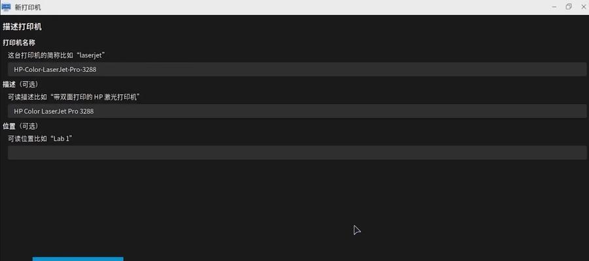
Task: Click the 描述（可选） label
Action: 21,84
